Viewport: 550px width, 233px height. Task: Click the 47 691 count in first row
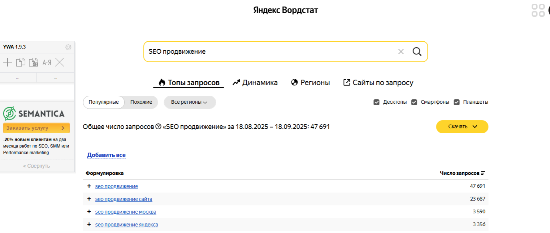tap(478, 186)
